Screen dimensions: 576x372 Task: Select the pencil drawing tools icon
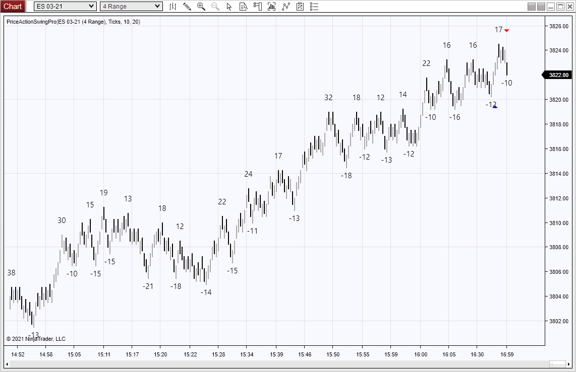[x=187, y=6]
